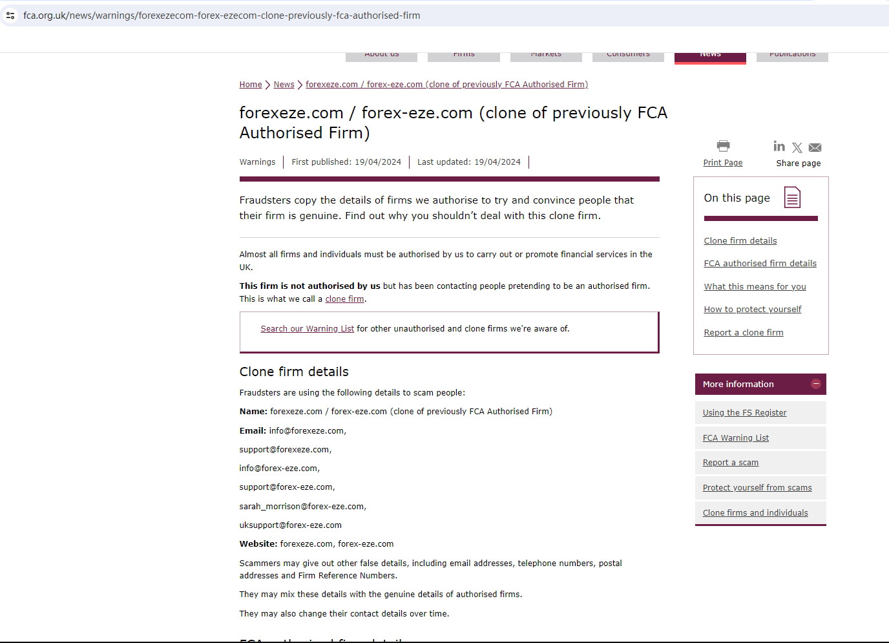Viewport: 889px width, 643px height.
Task: Share page on X
Action: (797, 148)
